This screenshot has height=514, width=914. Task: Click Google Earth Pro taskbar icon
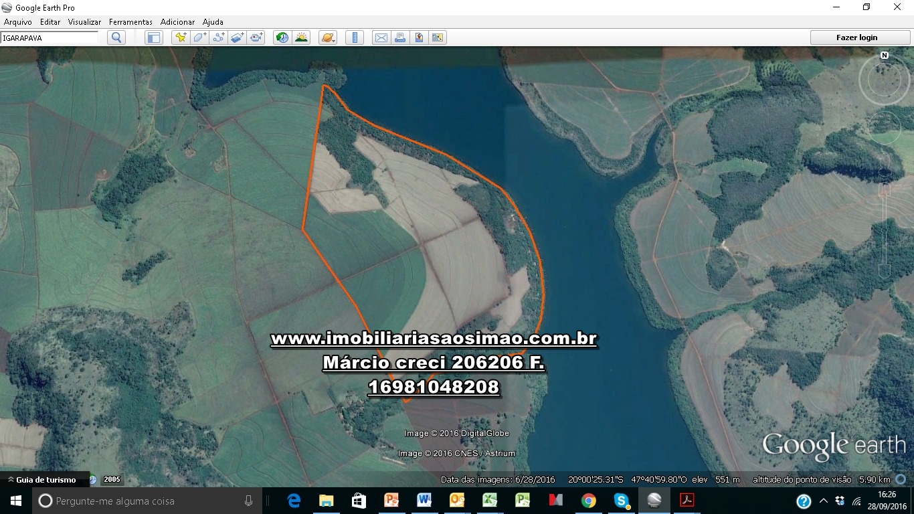[x=654, y=501]
